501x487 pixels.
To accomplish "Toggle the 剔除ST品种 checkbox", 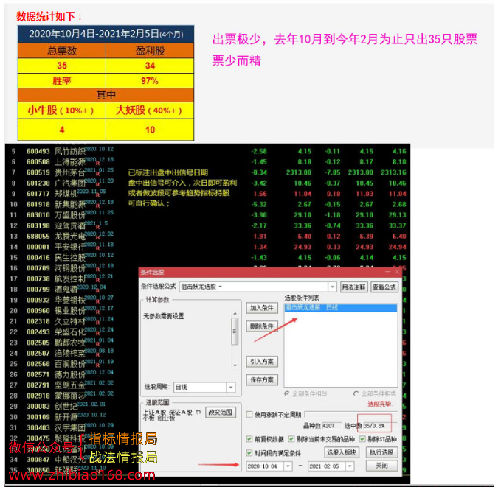I will click(x=362, y=439).
